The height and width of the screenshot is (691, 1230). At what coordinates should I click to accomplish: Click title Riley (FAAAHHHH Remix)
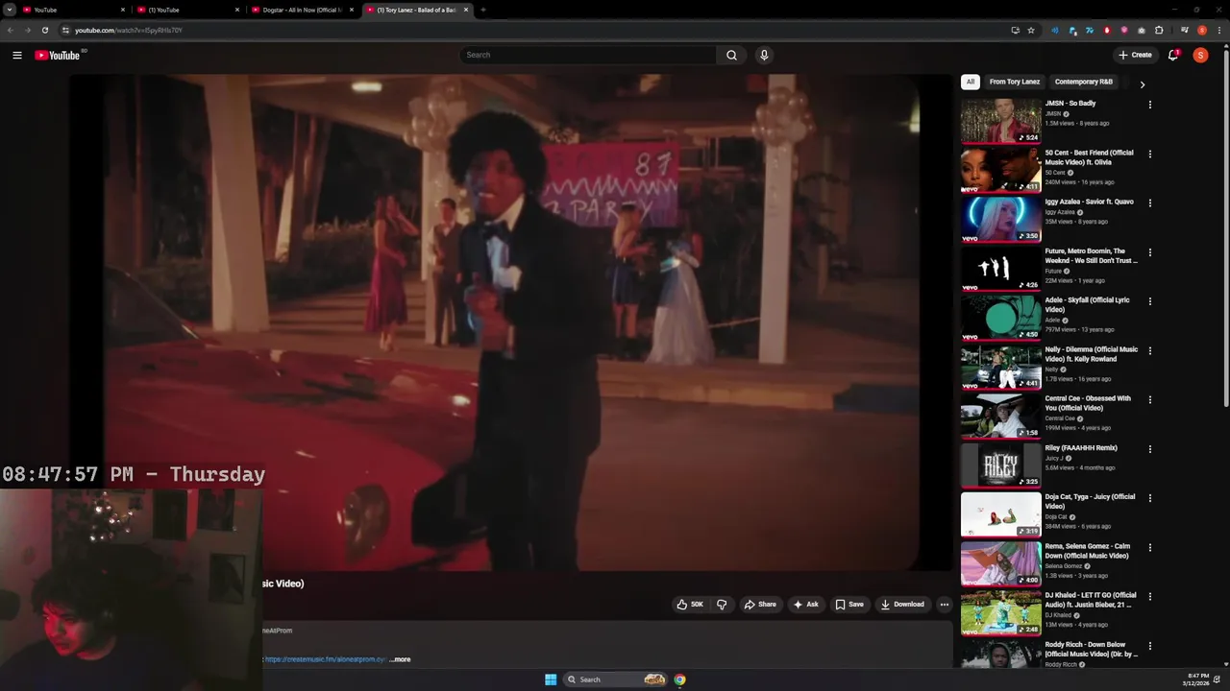[1081, 448]
